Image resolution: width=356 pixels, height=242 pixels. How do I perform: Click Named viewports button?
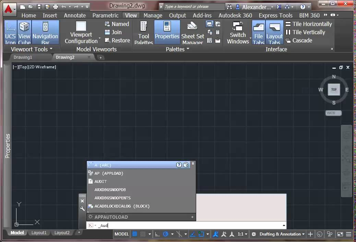coord(117,24)
